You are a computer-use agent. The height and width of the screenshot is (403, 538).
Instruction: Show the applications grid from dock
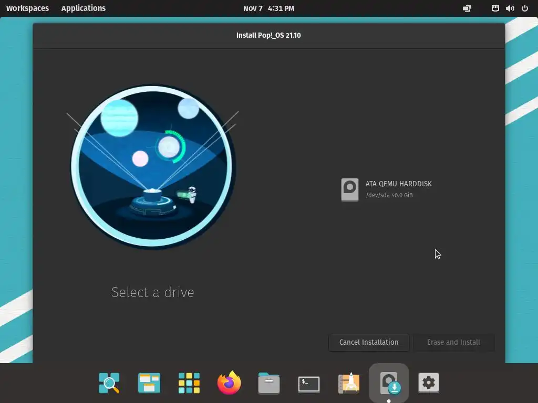point(189,383)
